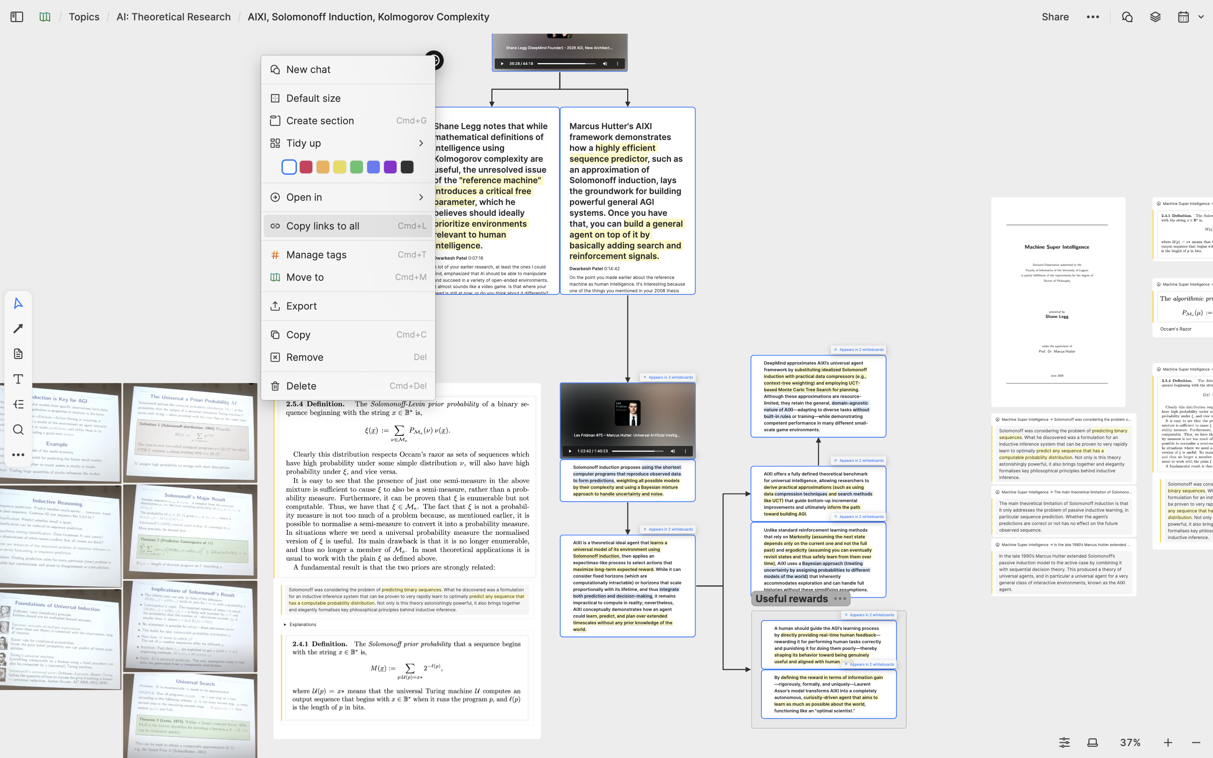Image resolution: width=1213 pixels, height=758 pixels.
Task: Open 'Appears in 2 whiteboards' badge on Useful rewards
Action: tap(869, 615)
